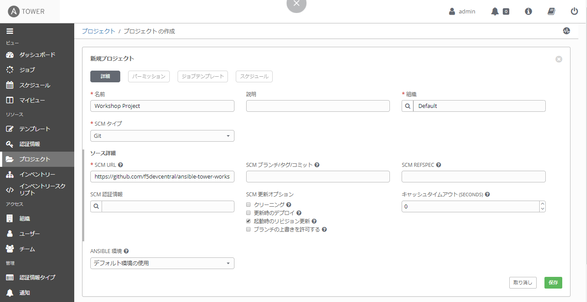The height and width of the screenshot is (302, 587).
Task: Increase キャッシュタイムアウト with up stepper arrow
Action: 542,204
